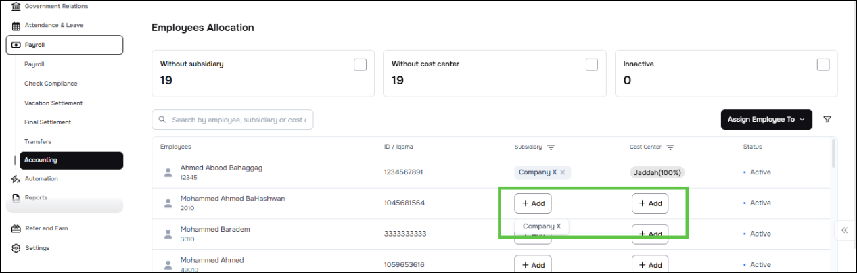Click the filter funnel icon beside Assign button
Viewport: 857px width, 273px height.
(x=827, y=120)
